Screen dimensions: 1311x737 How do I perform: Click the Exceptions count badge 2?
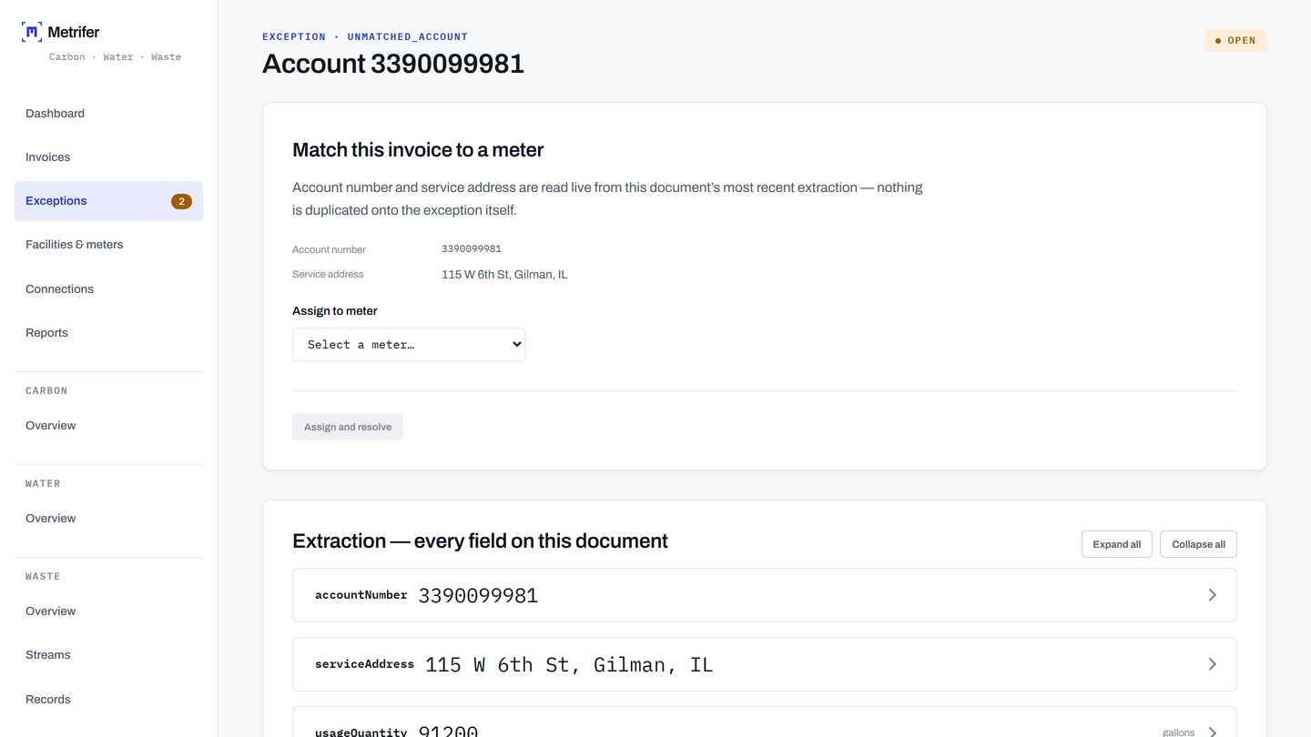(181, 201)
